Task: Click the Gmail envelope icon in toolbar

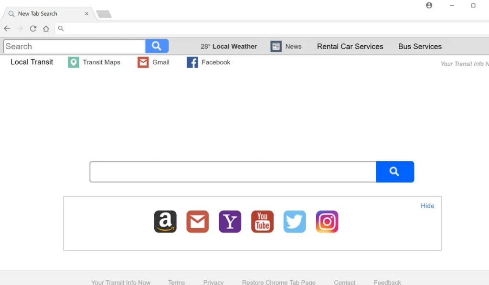Action: pos(143,62)
